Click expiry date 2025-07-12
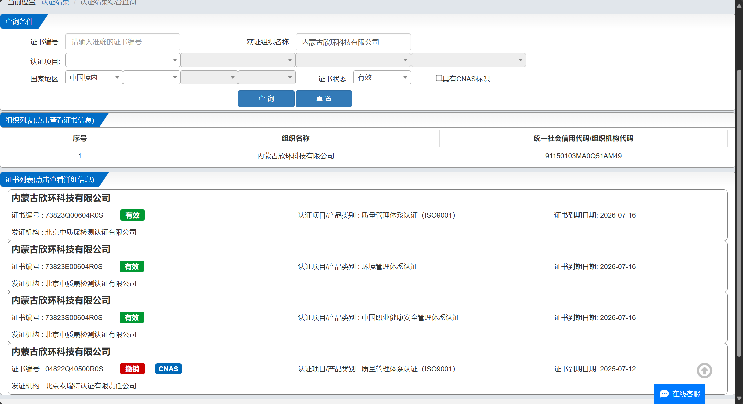Screen dimensions: 743x404 pyautogui.click(x=618, y=369)
